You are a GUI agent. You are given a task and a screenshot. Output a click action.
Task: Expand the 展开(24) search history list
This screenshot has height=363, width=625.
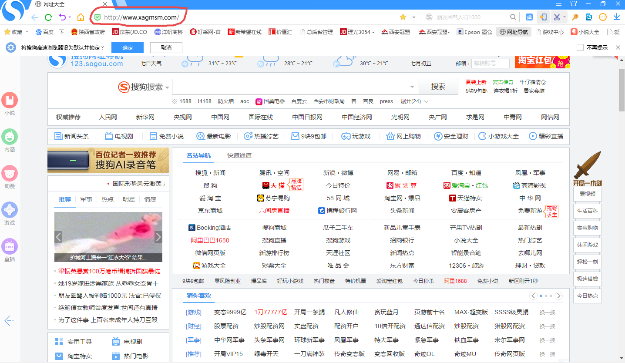(414, 101)
